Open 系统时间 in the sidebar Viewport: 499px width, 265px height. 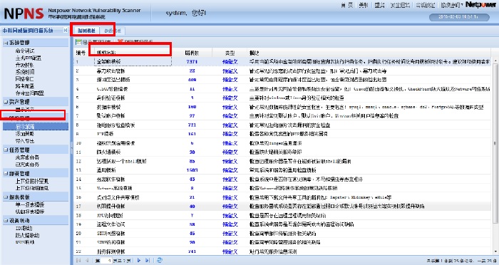25,72
